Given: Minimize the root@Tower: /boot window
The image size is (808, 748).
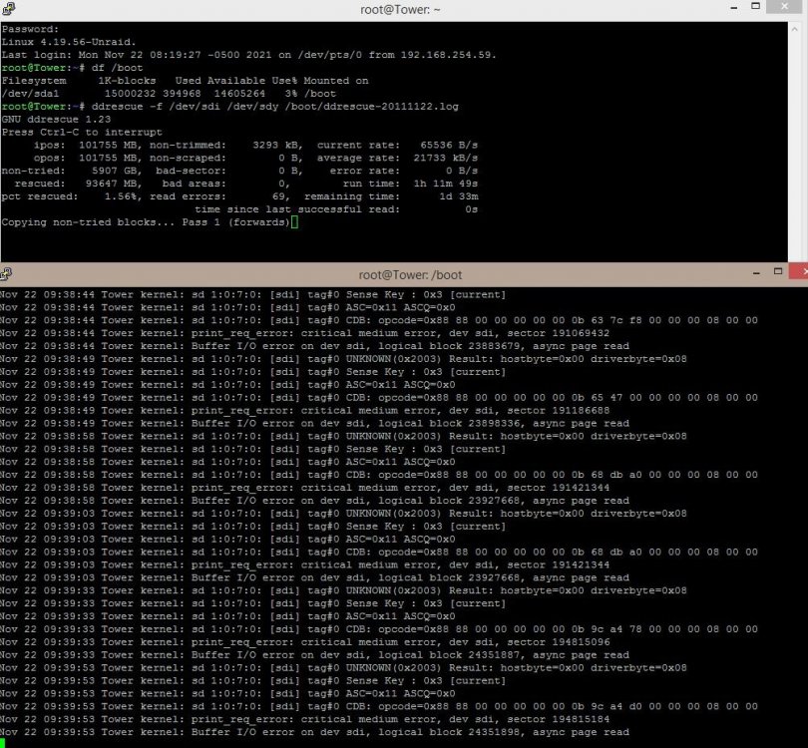Looking at the screenshot, I should (756, 272).
